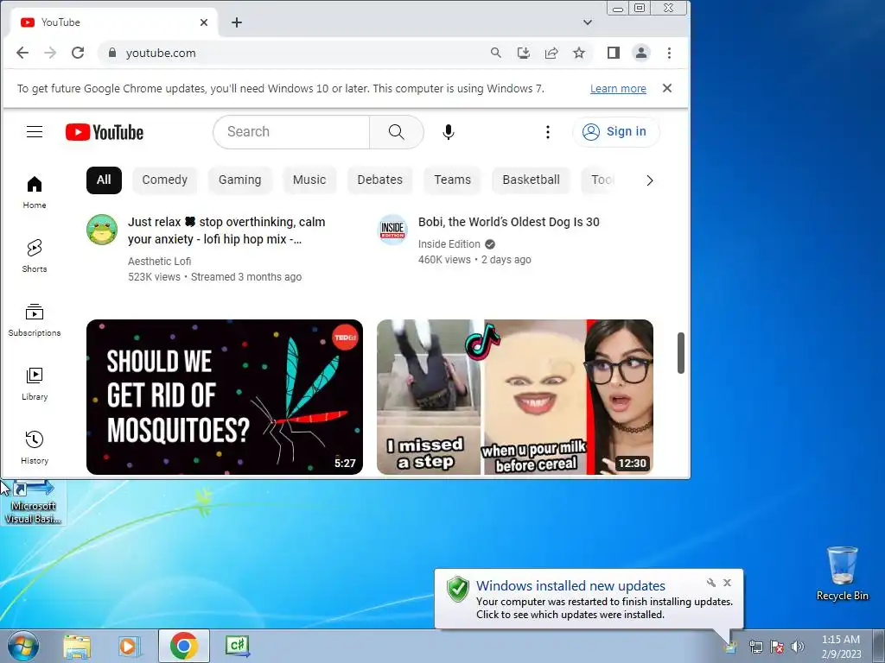
Task: Bookmark this tab with star icon
Action: (579, 53)
